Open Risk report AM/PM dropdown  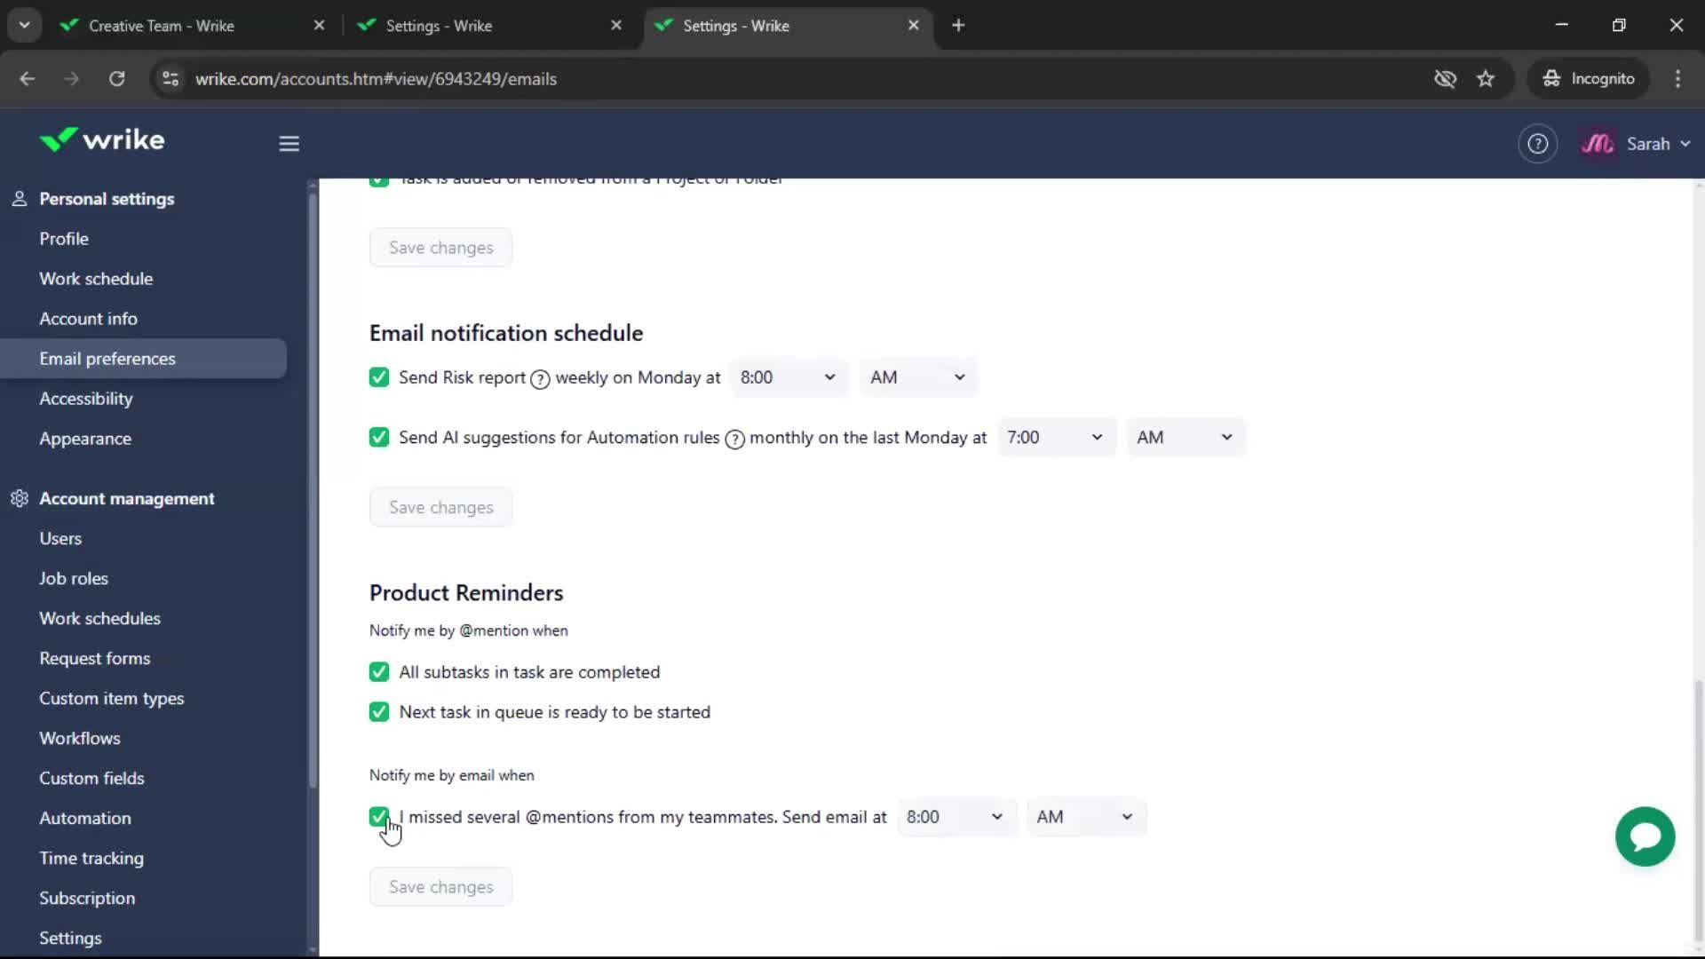click(x=918, y=377)
